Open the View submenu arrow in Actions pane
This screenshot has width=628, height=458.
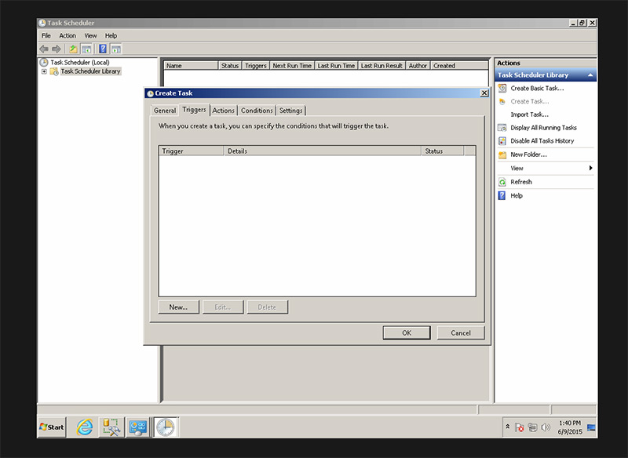tap(591, 168)
